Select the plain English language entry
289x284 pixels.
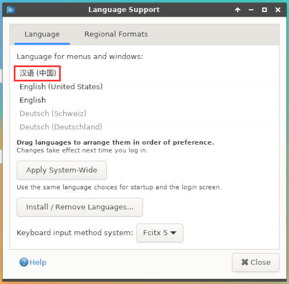coord(143,100)
